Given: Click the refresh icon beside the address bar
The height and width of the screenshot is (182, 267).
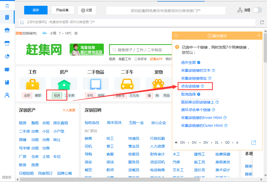Looking at the screenshot, I should pos(262,22).
